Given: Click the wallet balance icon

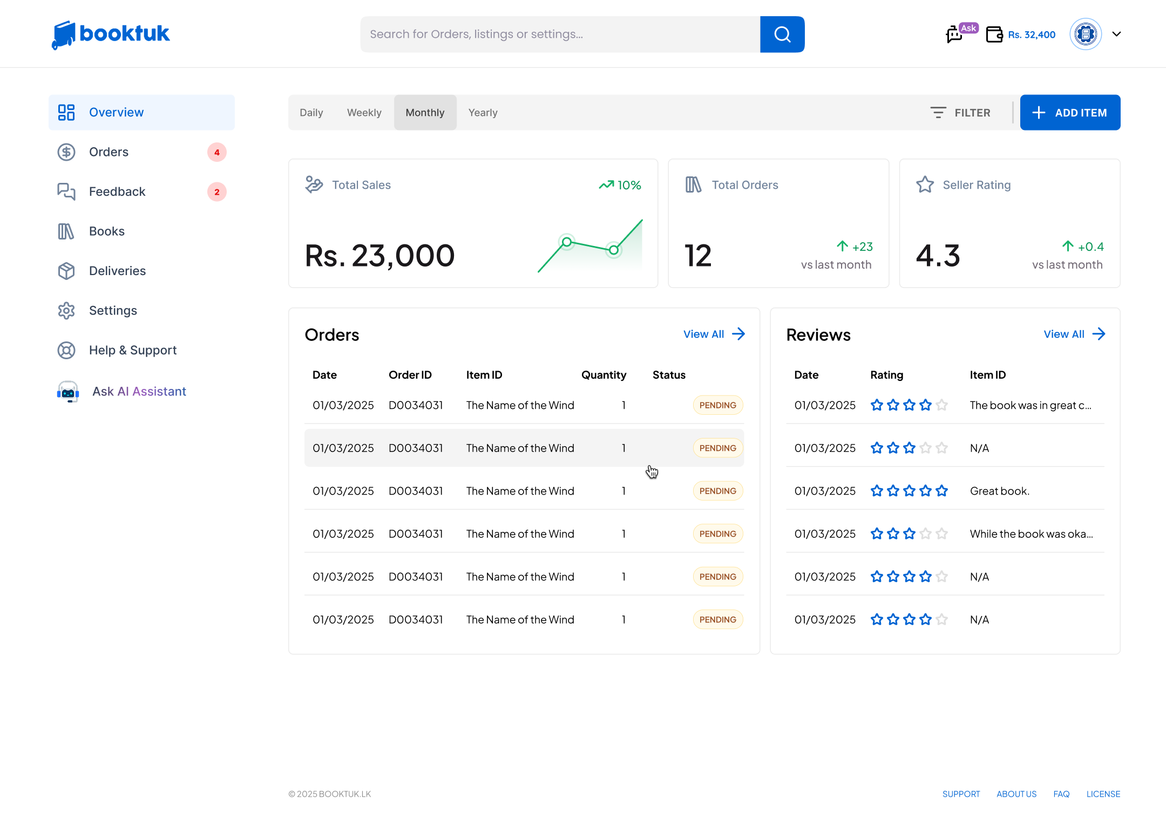Looking at the screenshot, I should point(994,35).
